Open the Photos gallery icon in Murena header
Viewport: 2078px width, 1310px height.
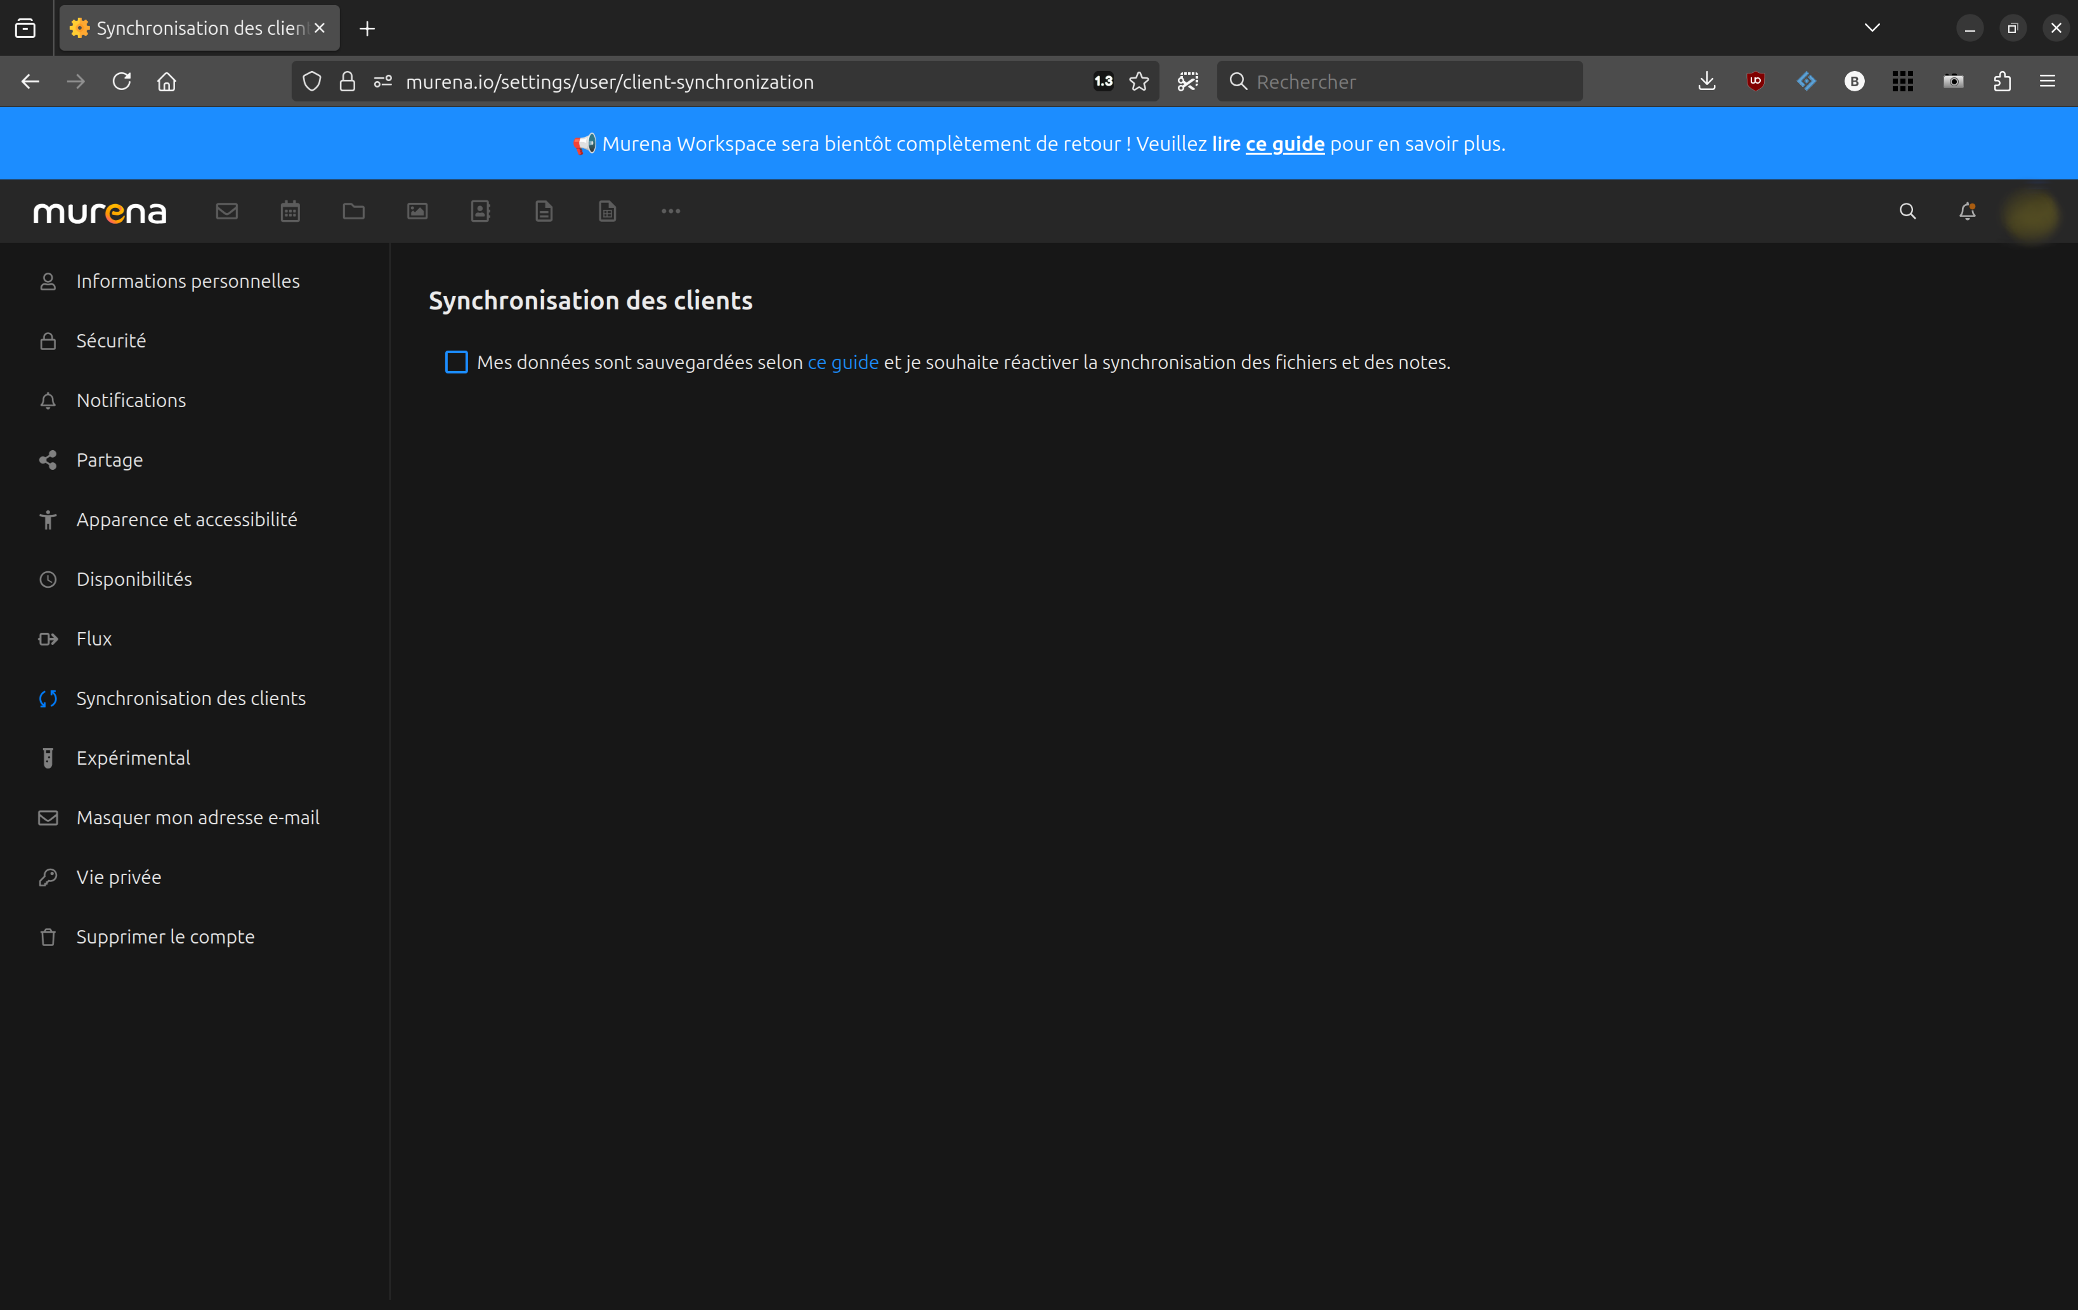coord(417,211)
